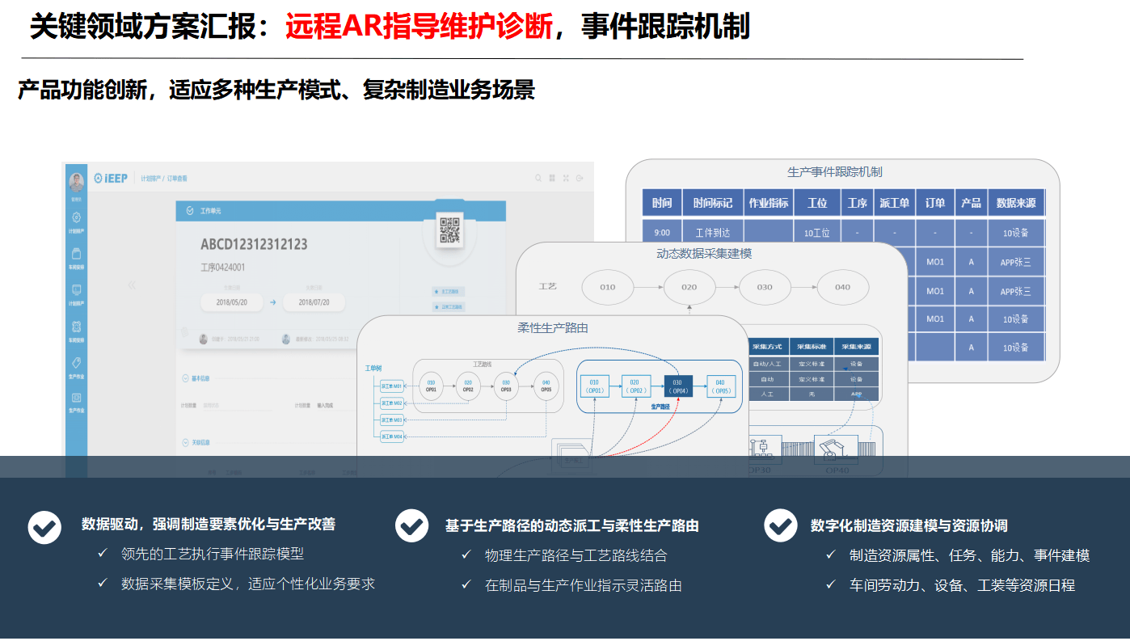Expand the 基本信息 section

pyautogui.click(x=196, y=377)
